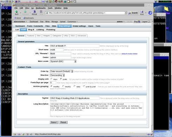This screenshot has height=137, width=172.
Task: Click the Navigator icon in the status bar
Action: 15,134
